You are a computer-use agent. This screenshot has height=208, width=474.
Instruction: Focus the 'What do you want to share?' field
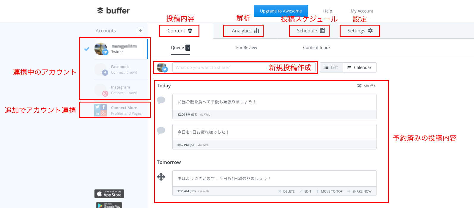pos(244,67)
